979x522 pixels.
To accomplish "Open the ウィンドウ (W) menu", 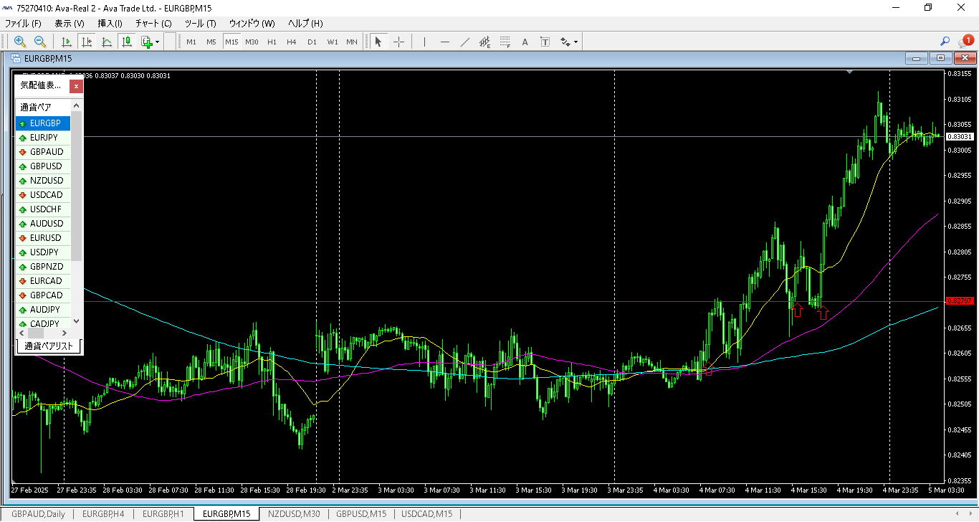I will click(252, 23).
